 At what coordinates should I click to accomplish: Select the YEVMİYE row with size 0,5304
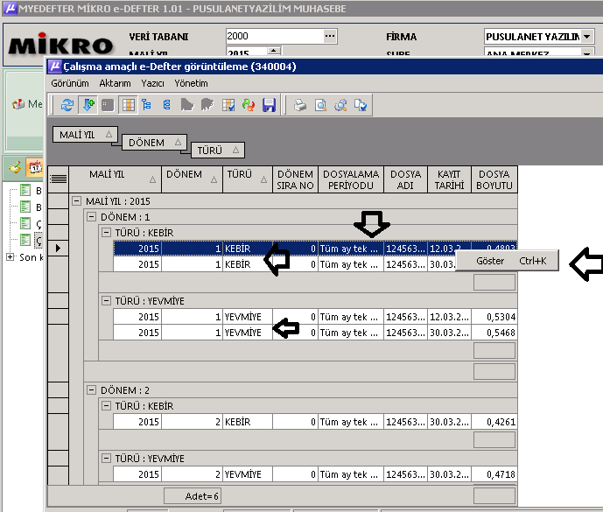pyautogui.click(x=315, y=317)
